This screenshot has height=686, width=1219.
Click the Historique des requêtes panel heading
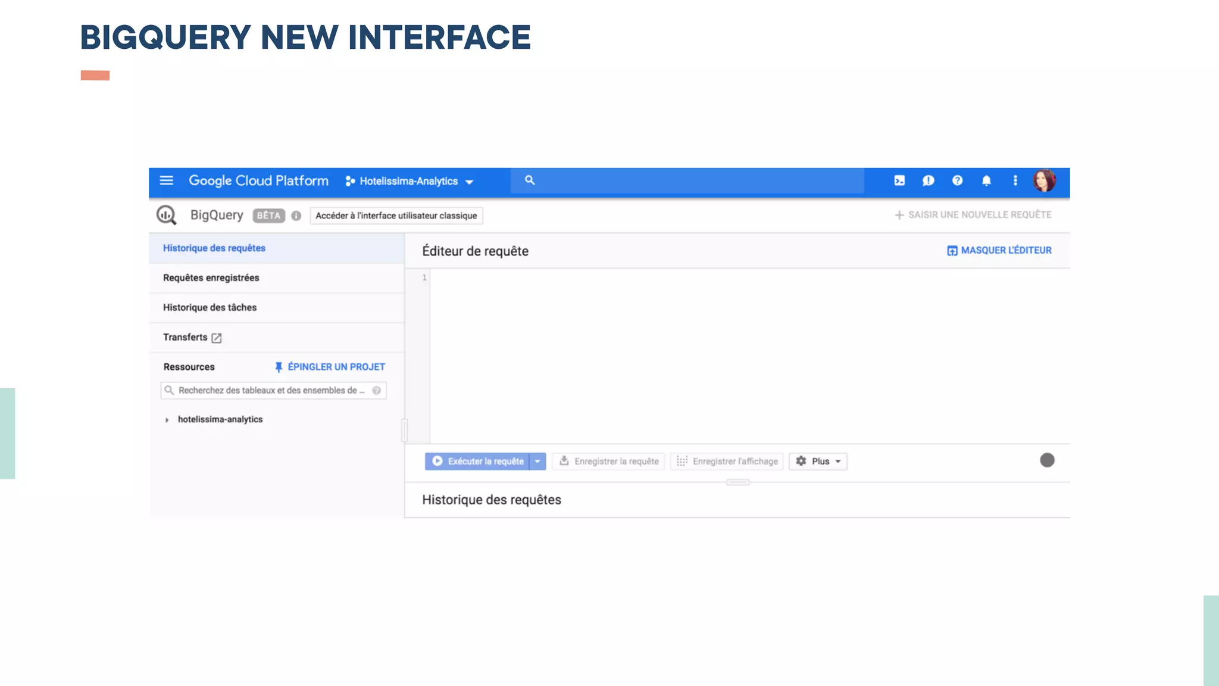(x=492, y=500)
